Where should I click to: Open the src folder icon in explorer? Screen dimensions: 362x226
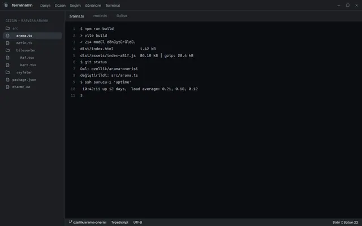(x=7, y=28)
